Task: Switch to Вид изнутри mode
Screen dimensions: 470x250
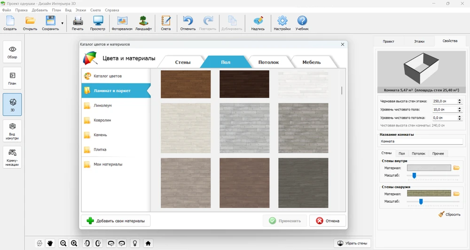Action: [12, 131]
